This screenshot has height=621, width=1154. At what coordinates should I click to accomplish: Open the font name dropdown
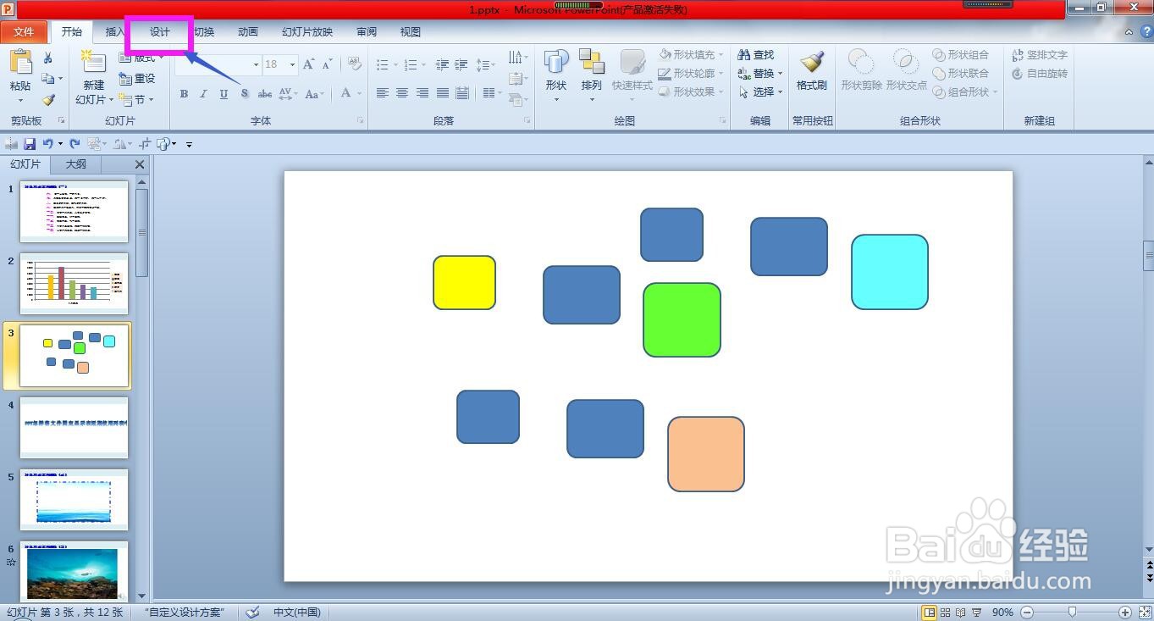[256, 64]
